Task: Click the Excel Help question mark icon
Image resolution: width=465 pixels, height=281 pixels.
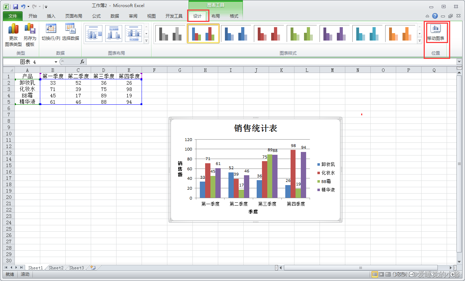Action: tap(435, 16)
